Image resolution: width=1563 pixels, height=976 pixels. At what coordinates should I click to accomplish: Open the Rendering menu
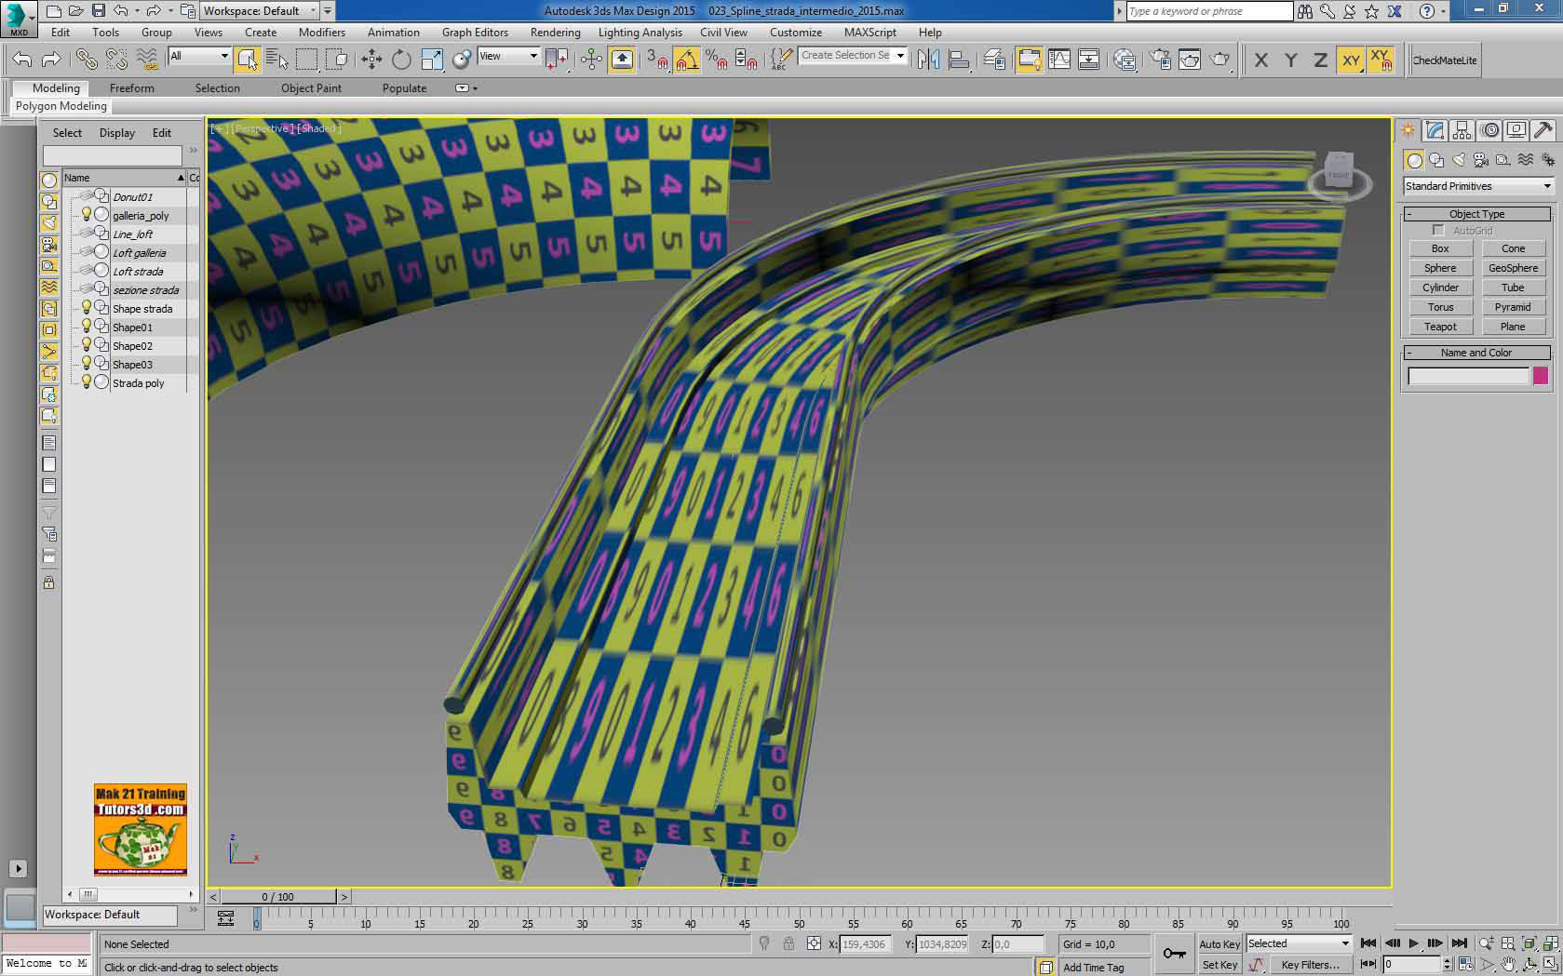[x=556, y=33]
